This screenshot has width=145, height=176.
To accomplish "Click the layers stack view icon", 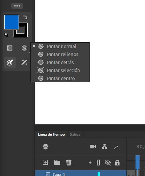I will coord(46,147).
